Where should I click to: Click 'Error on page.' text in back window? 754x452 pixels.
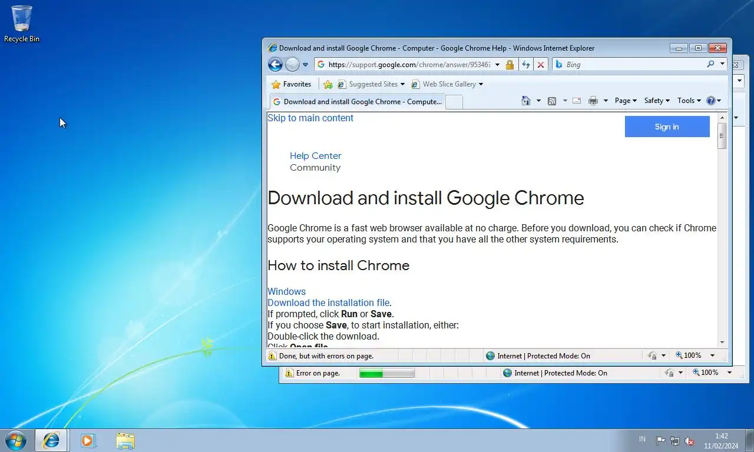click(x=318, y=373)
